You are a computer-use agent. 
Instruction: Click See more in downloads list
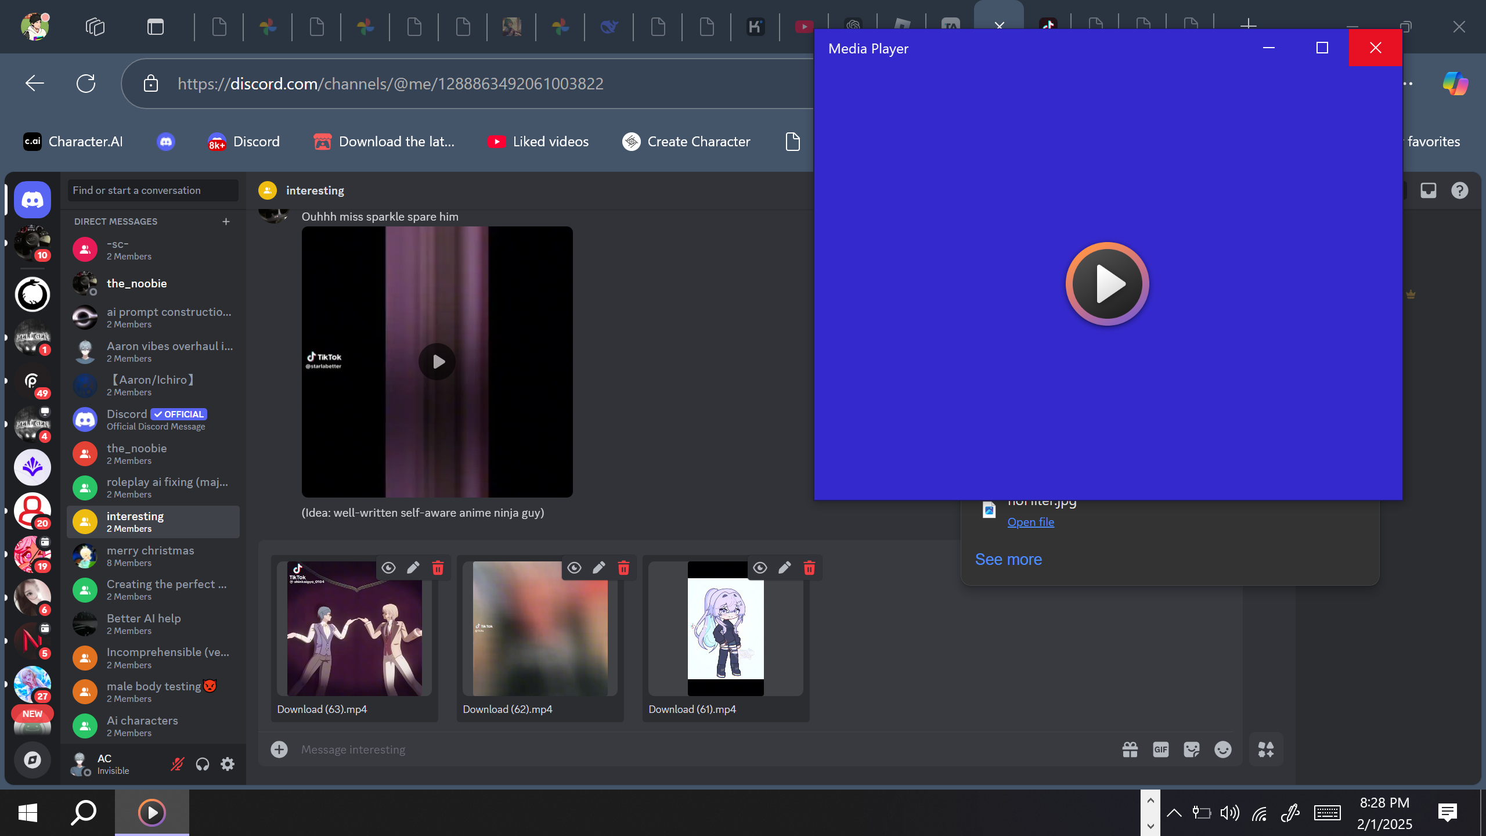pyautogui.click(x=1008, y=559)
